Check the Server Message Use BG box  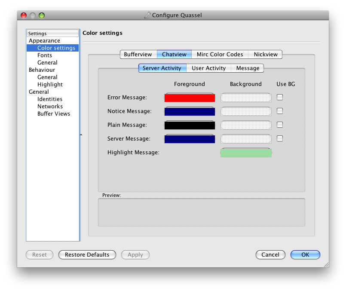[x=280, y=138]
